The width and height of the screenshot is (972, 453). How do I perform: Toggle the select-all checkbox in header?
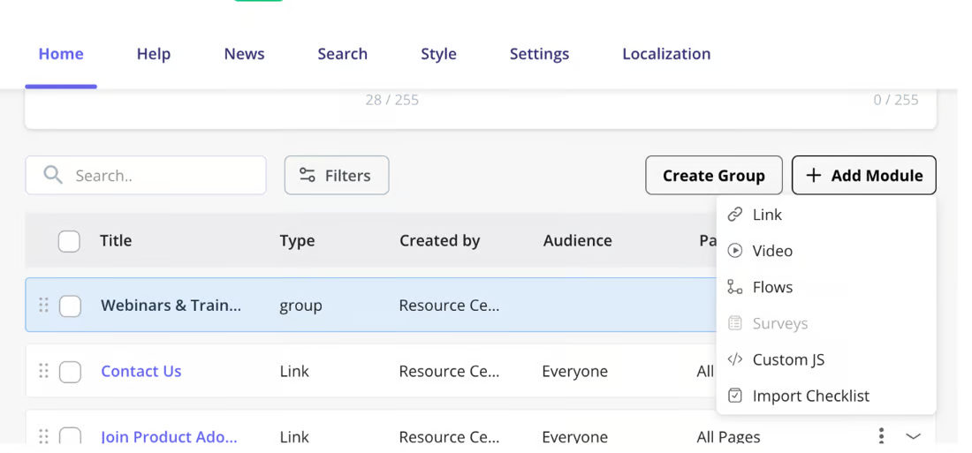tap(69, 241)
